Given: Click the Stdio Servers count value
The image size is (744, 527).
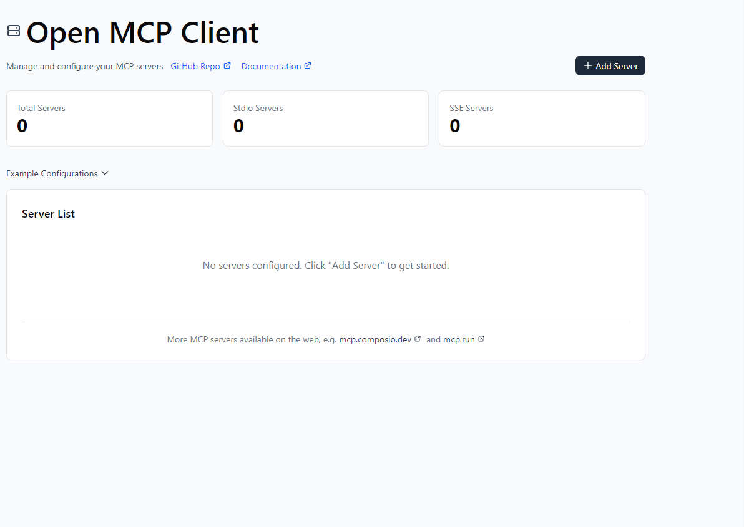Looking at the screenshot, I should pos(238,126).
